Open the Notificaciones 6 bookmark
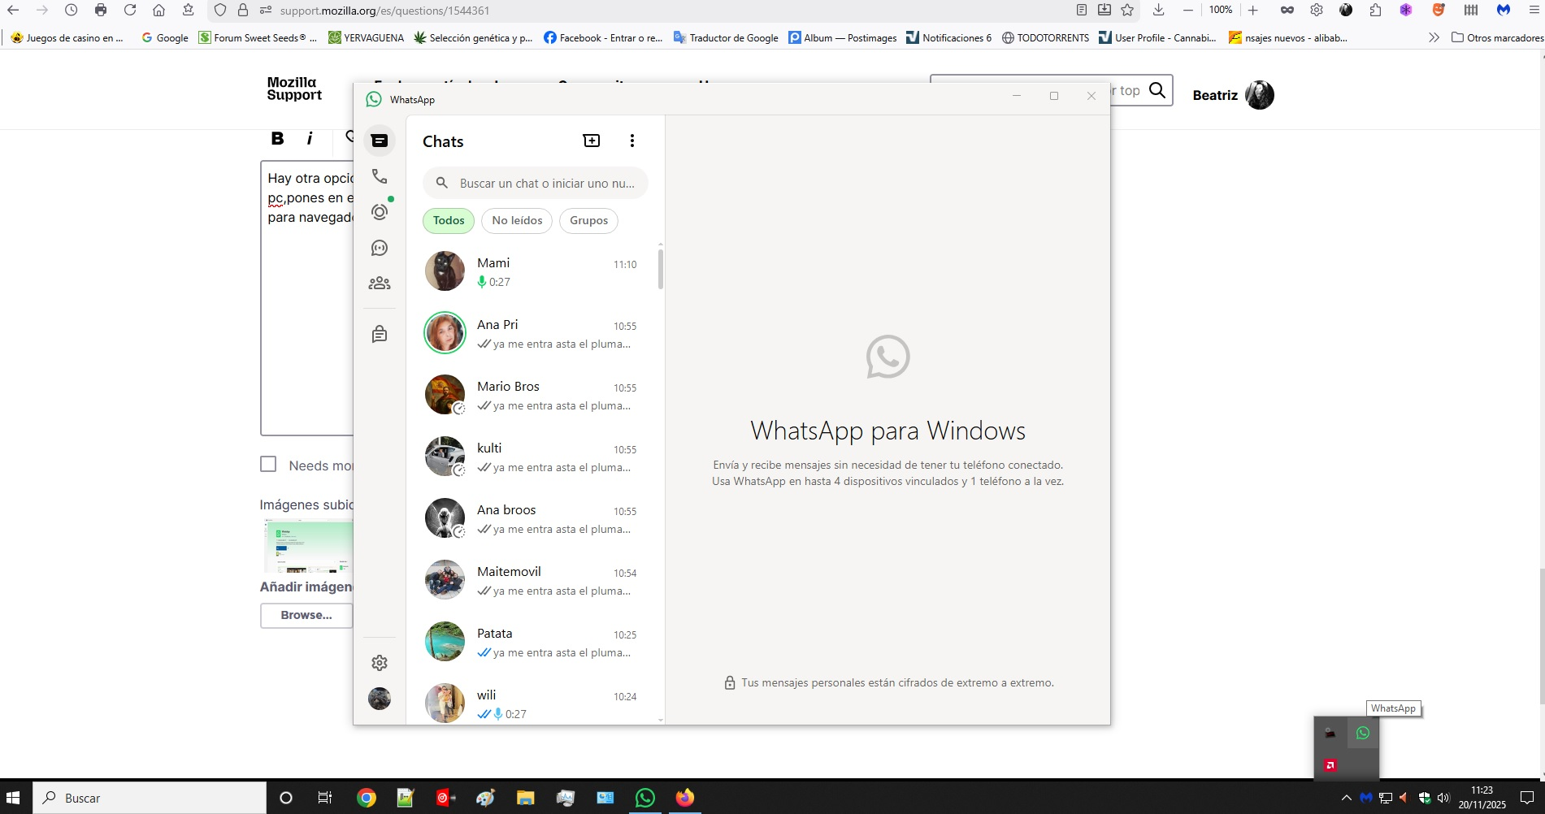 point(948,37)
